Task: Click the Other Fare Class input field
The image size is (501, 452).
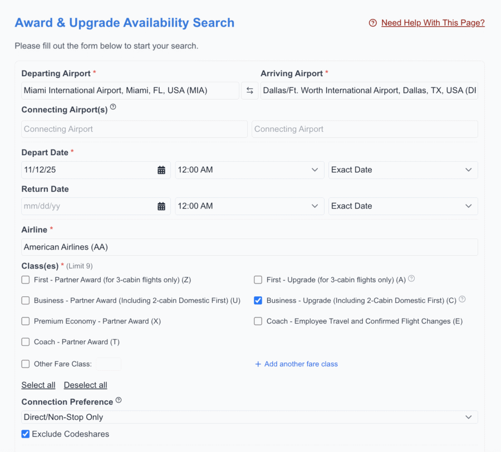Action: click(109, 364)
